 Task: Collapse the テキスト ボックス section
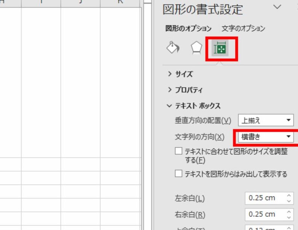tap(194, 106)
